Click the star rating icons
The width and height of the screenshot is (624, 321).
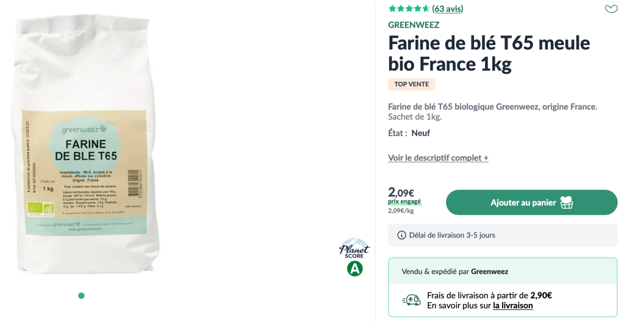(x=409, y=9)
